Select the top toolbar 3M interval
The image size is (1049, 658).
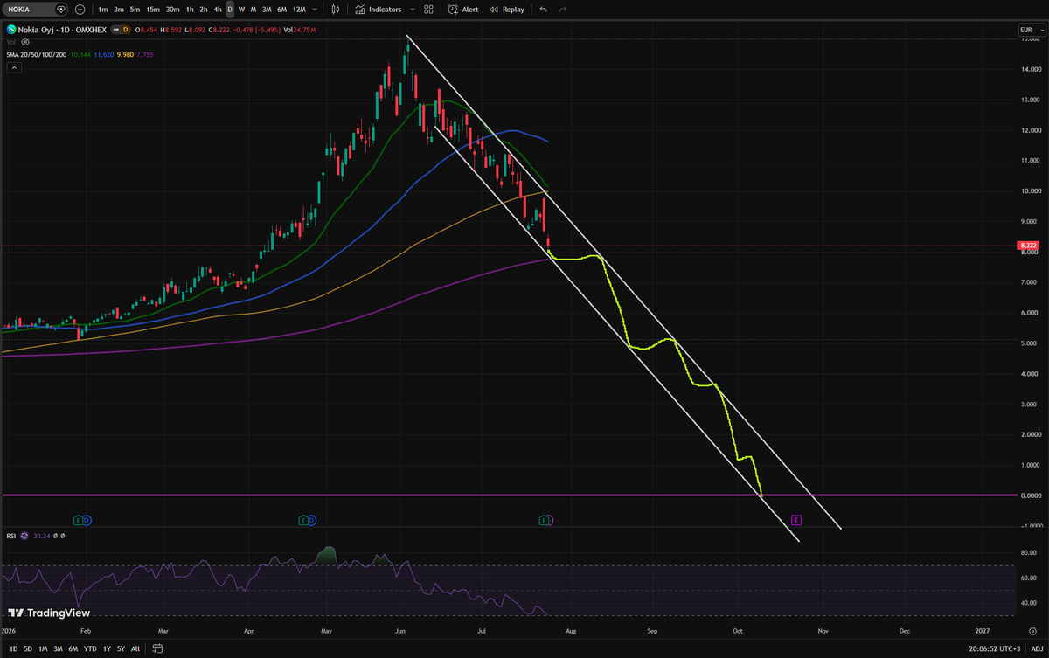pyautogui.click(x=267, y=10)
